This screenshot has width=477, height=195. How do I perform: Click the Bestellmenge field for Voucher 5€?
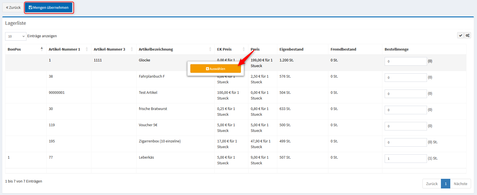[x=405, y=126]
